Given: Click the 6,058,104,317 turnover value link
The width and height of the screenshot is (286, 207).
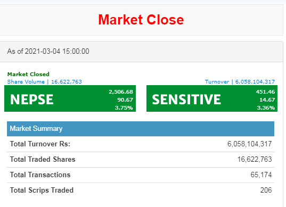Looking at the screenshot, I should [x=255, y=81].
